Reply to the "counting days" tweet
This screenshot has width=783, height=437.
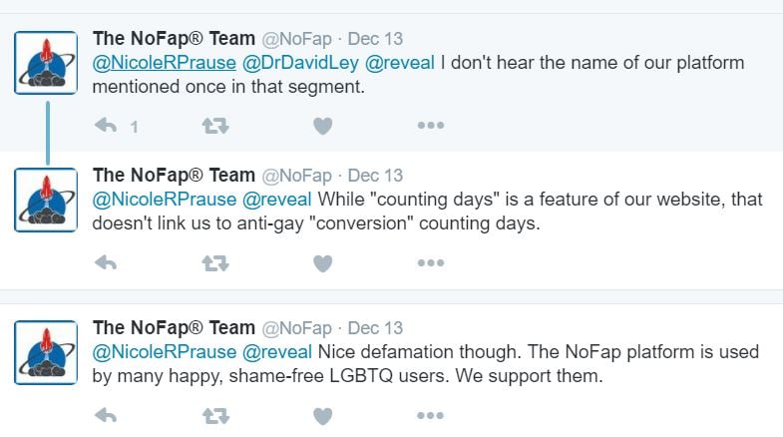[x=106, y=263]
